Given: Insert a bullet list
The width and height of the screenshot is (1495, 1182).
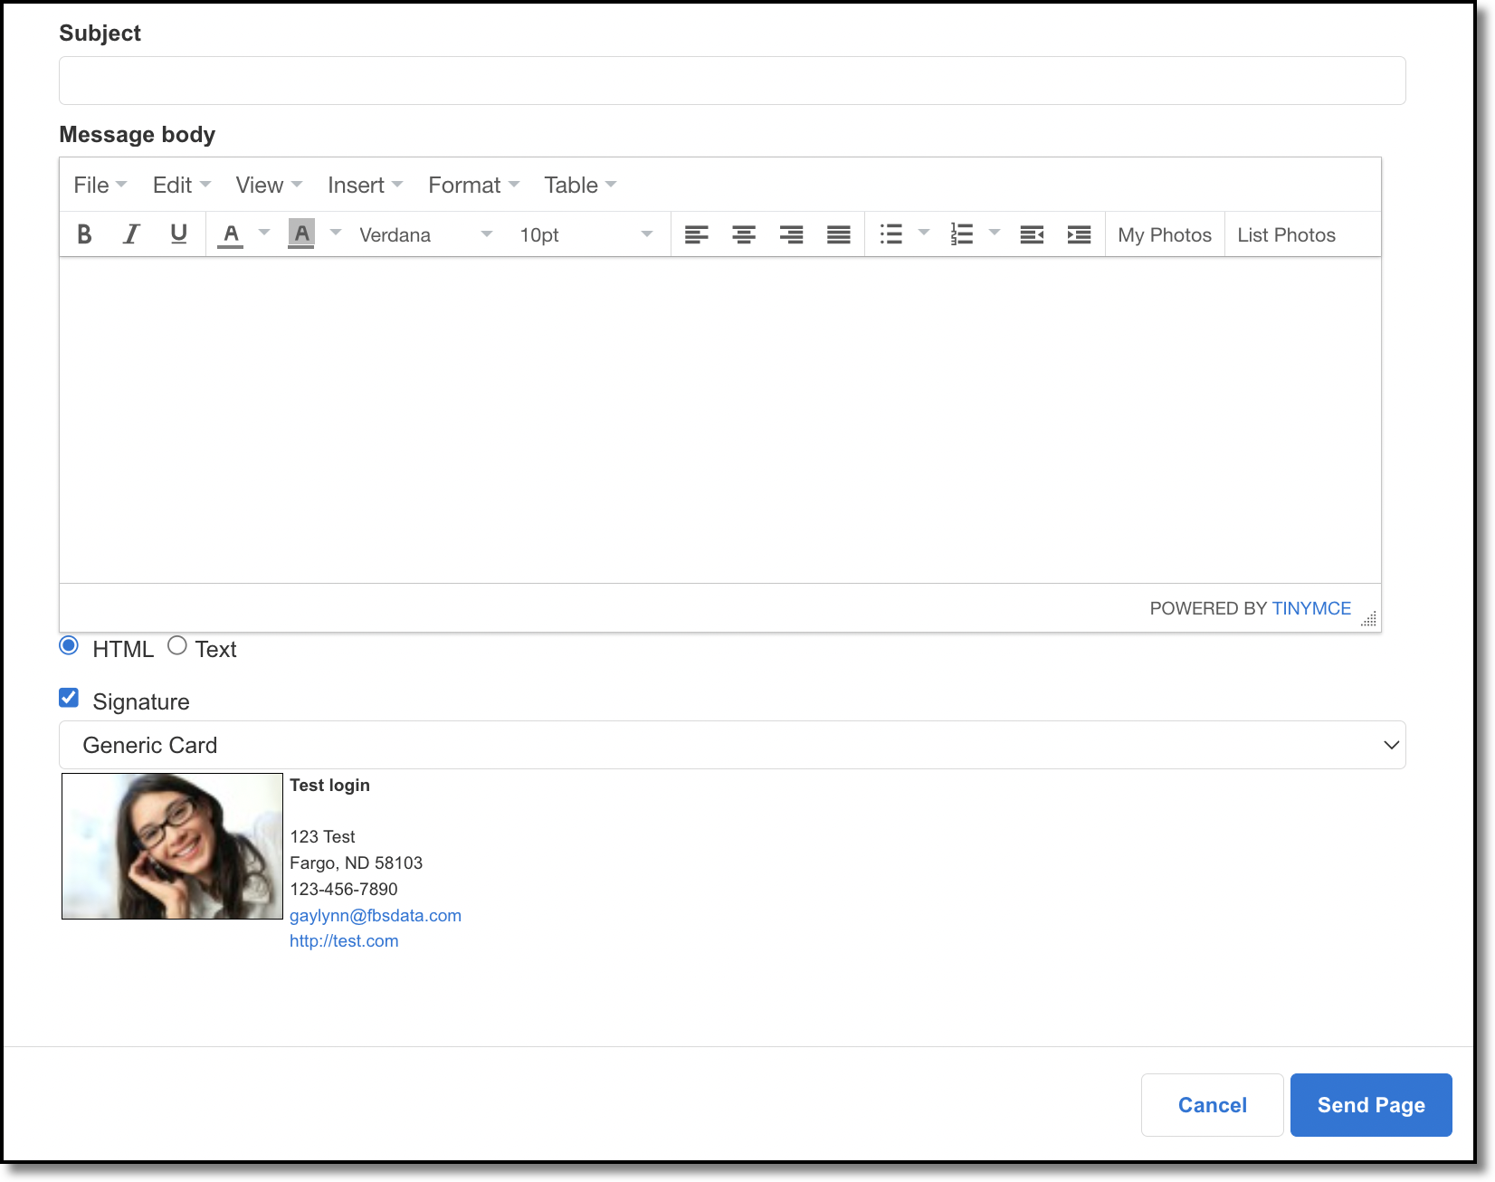Looking at the screenshot, I should [891, 234].
